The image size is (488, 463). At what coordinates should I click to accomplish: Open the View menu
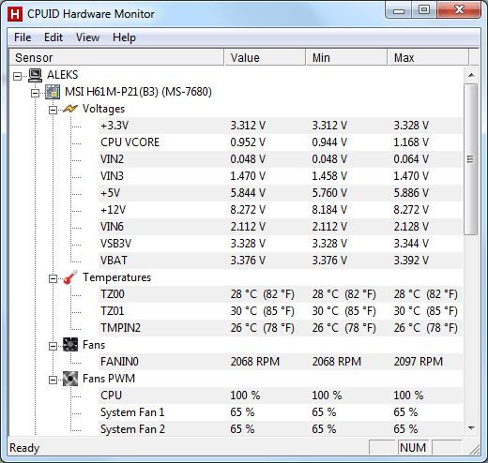pyautogui.click(x=87, y=37)
